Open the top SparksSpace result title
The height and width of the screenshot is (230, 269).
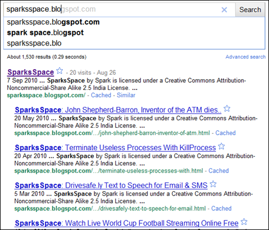(31, 72)
